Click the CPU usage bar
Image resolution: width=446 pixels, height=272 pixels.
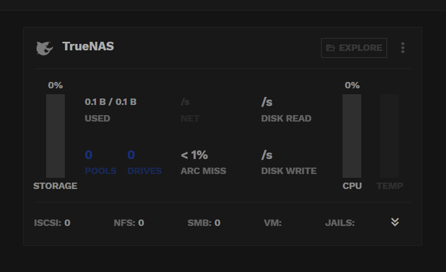tap(352, 136)
